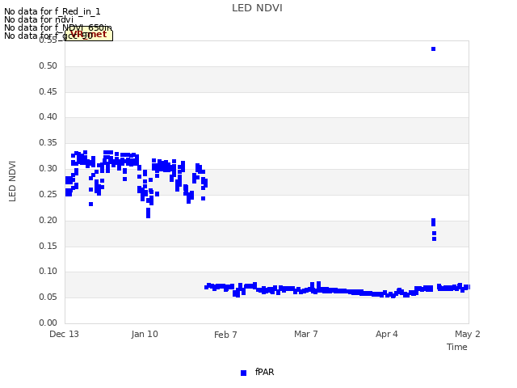517x388 pixels.
Task: Click the 0.00 y-axis tick label
Action: pyautogui.click(x=48, y=323)
